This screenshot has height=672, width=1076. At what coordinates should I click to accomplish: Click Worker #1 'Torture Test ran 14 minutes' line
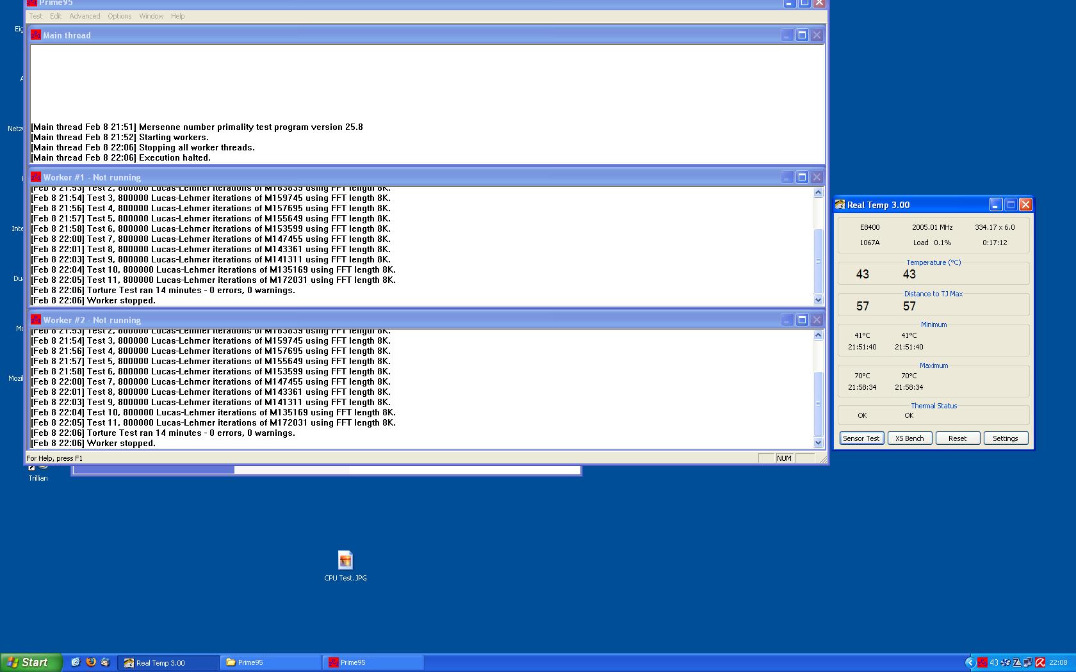coord(163,290)
